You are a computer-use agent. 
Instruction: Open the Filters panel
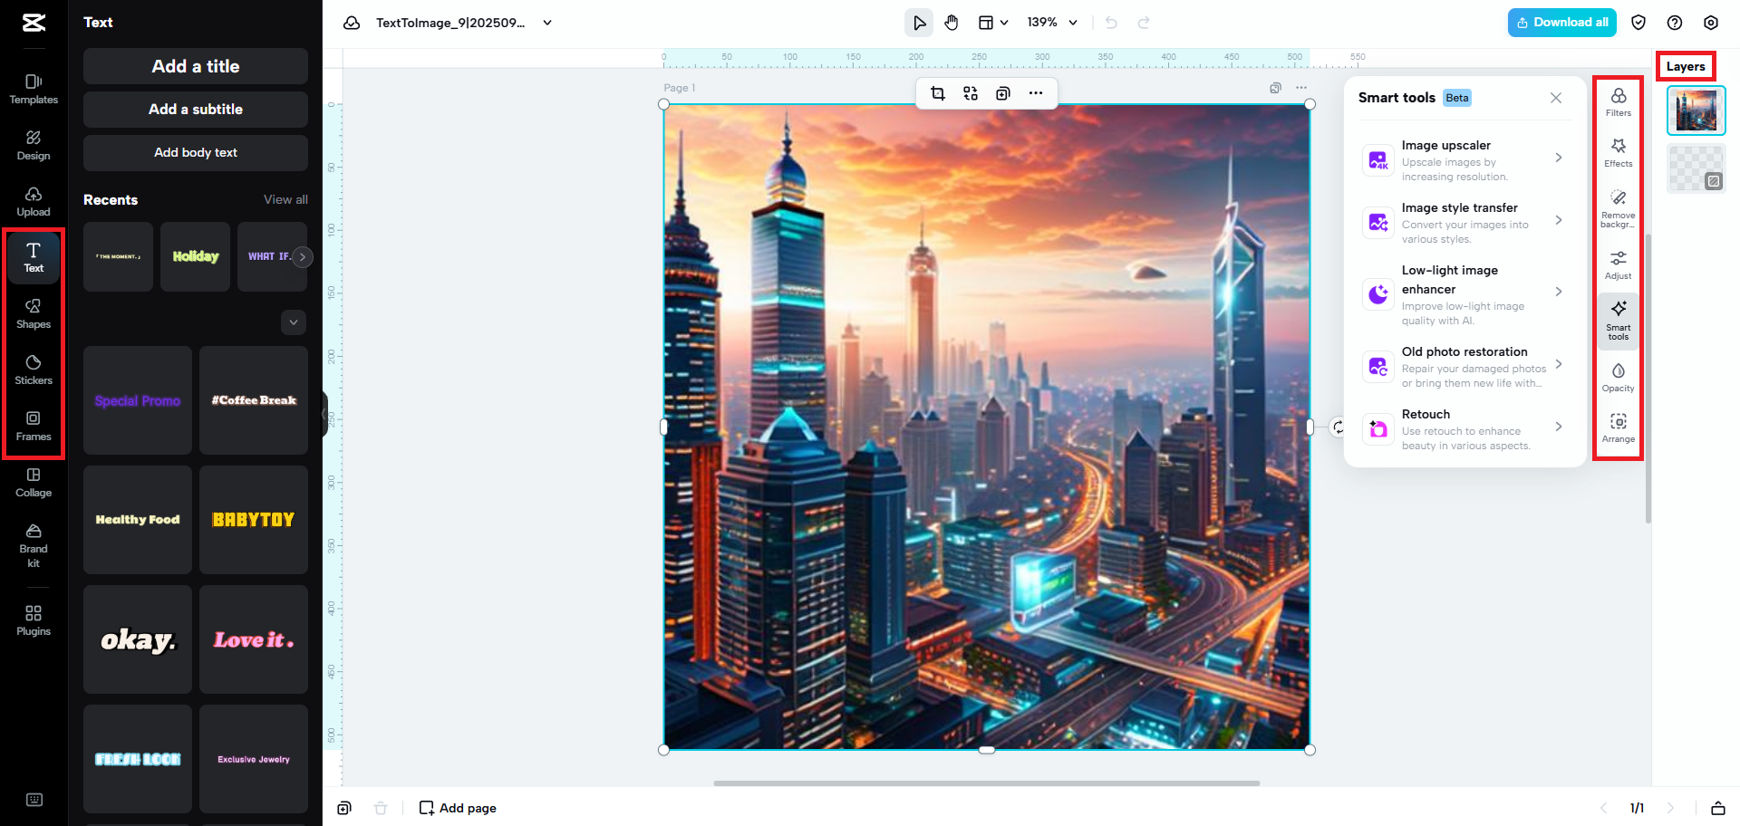click(1618, 101)
